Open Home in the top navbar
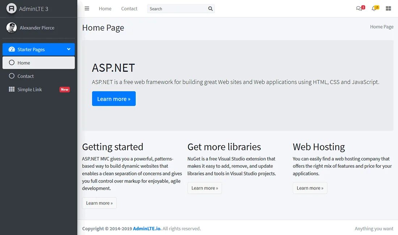This screenshot has width=398, height=235. click(x=105, y=9)
